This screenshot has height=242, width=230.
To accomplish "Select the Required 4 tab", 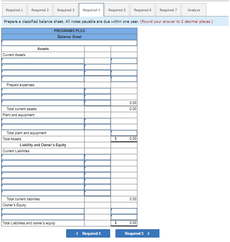I will (x=91, y=10).
